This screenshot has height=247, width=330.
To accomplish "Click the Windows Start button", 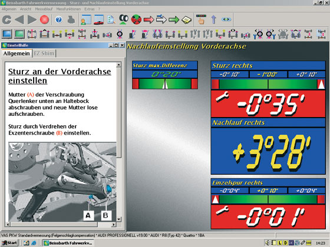I will tap(9, 243).
